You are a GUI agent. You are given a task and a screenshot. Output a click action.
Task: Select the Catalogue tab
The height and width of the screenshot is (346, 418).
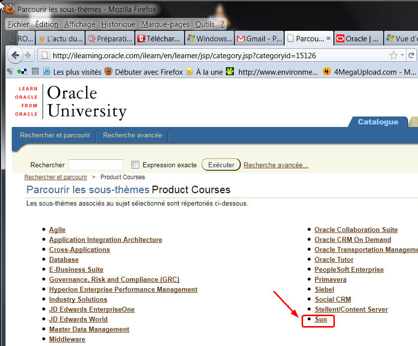pyautogui.click(x=378, y=121)
